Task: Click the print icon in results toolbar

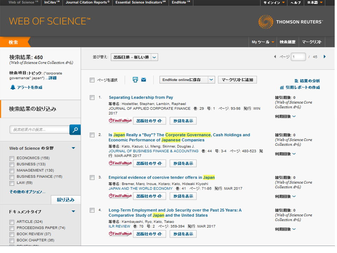Action: (x=135, y=80)
